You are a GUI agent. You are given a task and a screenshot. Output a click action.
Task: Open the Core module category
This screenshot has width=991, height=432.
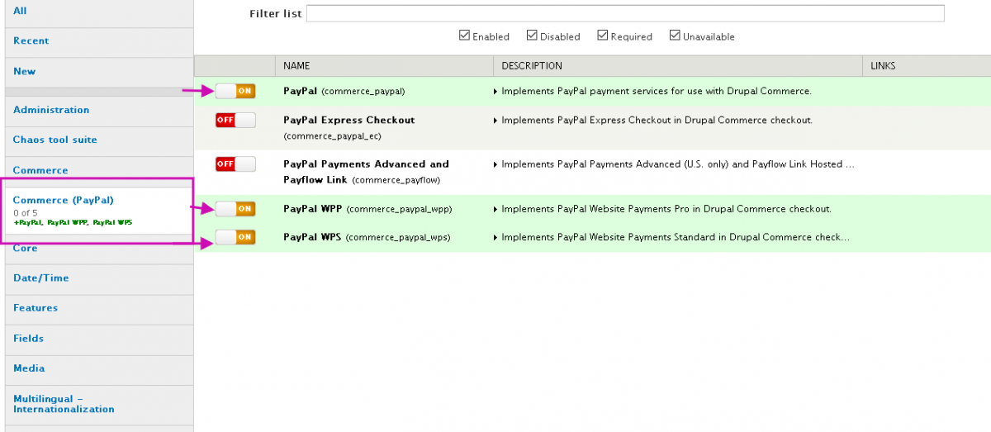[x=99, y=249]
